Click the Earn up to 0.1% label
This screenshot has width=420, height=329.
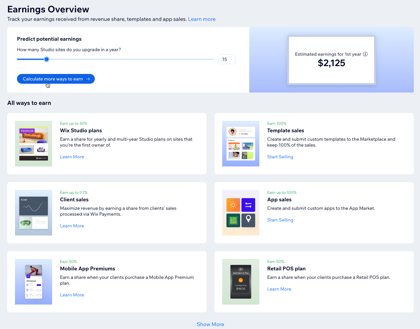click(x=74, y=193)
